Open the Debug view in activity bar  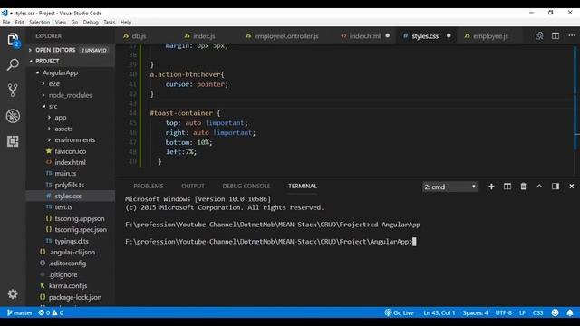click(x=13, y=116)
